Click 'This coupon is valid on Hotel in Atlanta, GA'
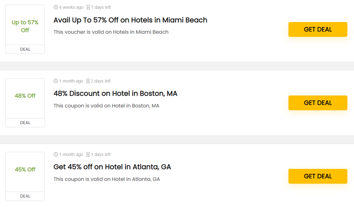This screenshot has width=354, height=207. [107, 179]
